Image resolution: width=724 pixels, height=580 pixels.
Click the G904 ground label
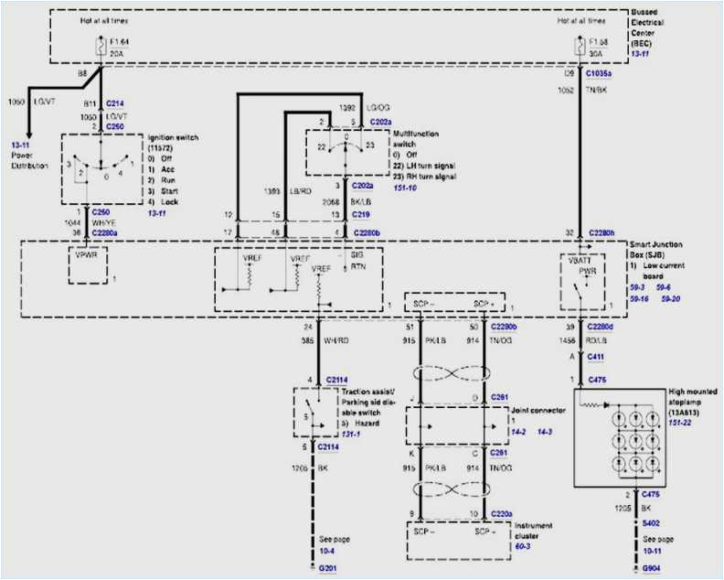pos(652,570)
